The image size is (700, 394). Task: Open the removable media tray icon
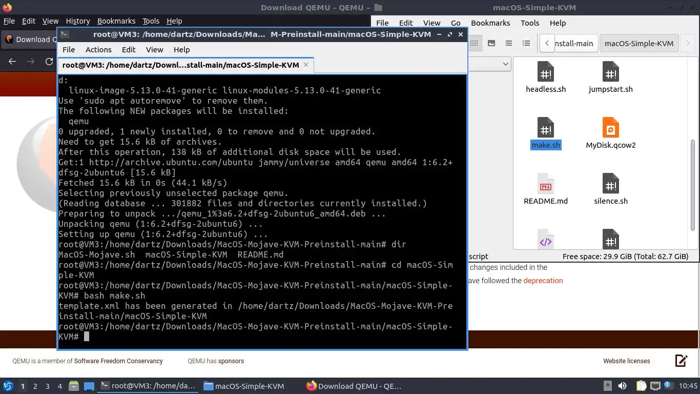click(x=608, y=386)
